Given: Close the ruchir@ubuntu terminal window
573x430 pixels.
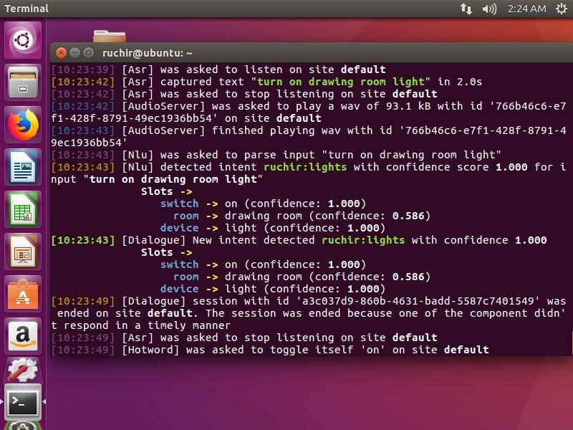Looking at the screenshot, I should pyautogui.click(x=61, y=52).
